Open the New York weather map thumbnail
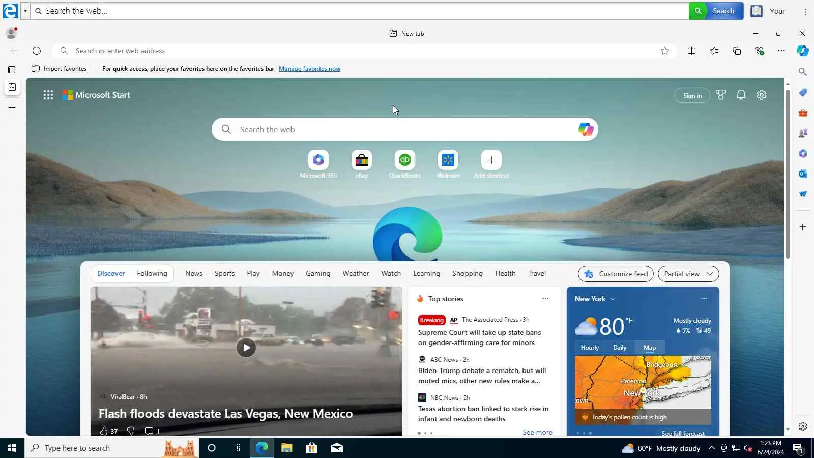This screenshot has width=814, height=458. click(x=643, y=390)
